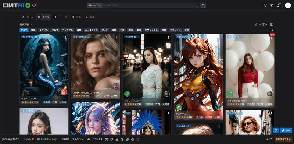Switch to モデル tab
The image size is (294, 144).
(43, 17)
